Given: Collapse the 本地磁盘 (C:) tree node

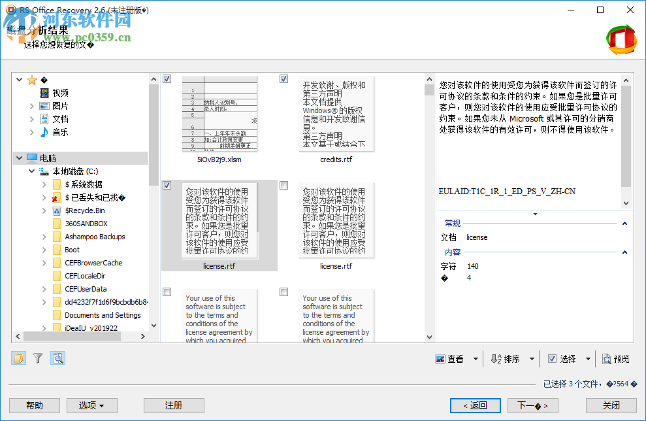Looking at the screenshot, I should click(x=31, y=171).
